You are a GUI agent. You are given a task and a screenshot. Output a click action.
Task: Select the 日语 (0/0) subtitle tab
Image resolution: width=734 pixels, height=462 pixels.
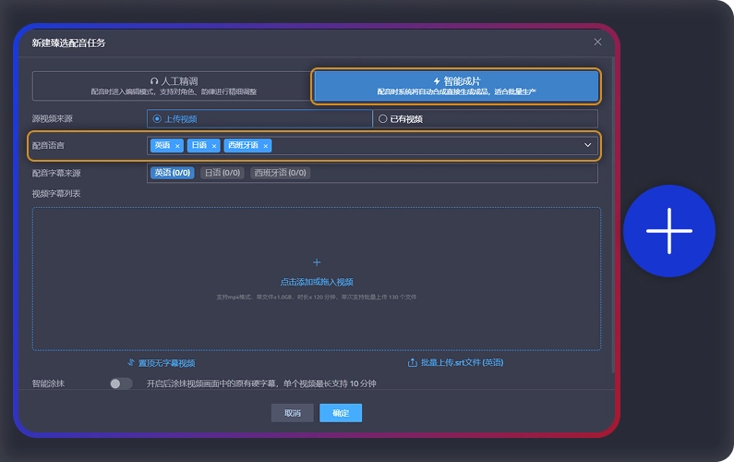pyautogui.click(x=222, y=173)
